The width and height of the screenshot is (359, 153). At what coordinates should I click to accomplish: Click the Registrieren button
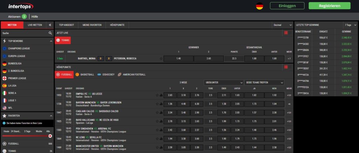(330, 6)
